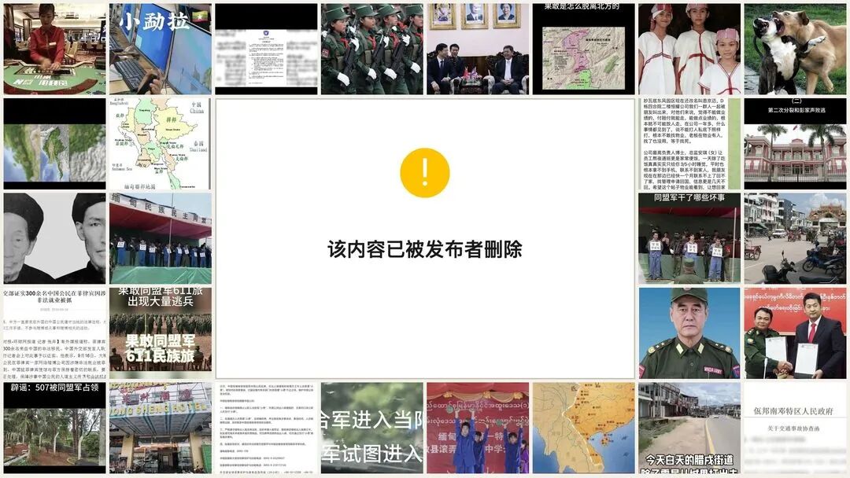The image size is (850, 478).
Task: Click the yellow exclamation warning icon
Action: coord(425,173)
